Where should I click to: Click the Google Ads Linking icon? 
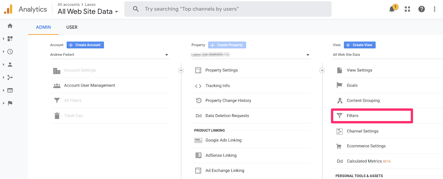(x=198, y=140)
